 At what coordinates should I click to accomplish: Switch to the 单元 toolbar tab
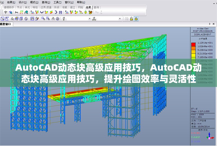(x=27, y=7)
